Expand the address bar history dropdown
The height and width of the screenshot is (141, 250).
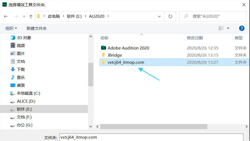[159, 16]
